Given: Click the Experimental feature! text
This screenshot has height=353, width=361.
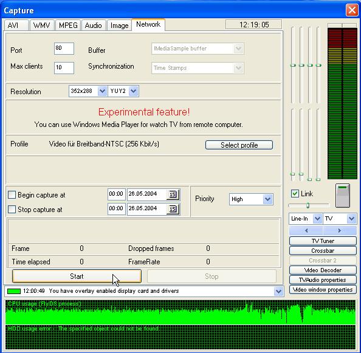Looking at the screenshot, I should [x=144, y=112].
